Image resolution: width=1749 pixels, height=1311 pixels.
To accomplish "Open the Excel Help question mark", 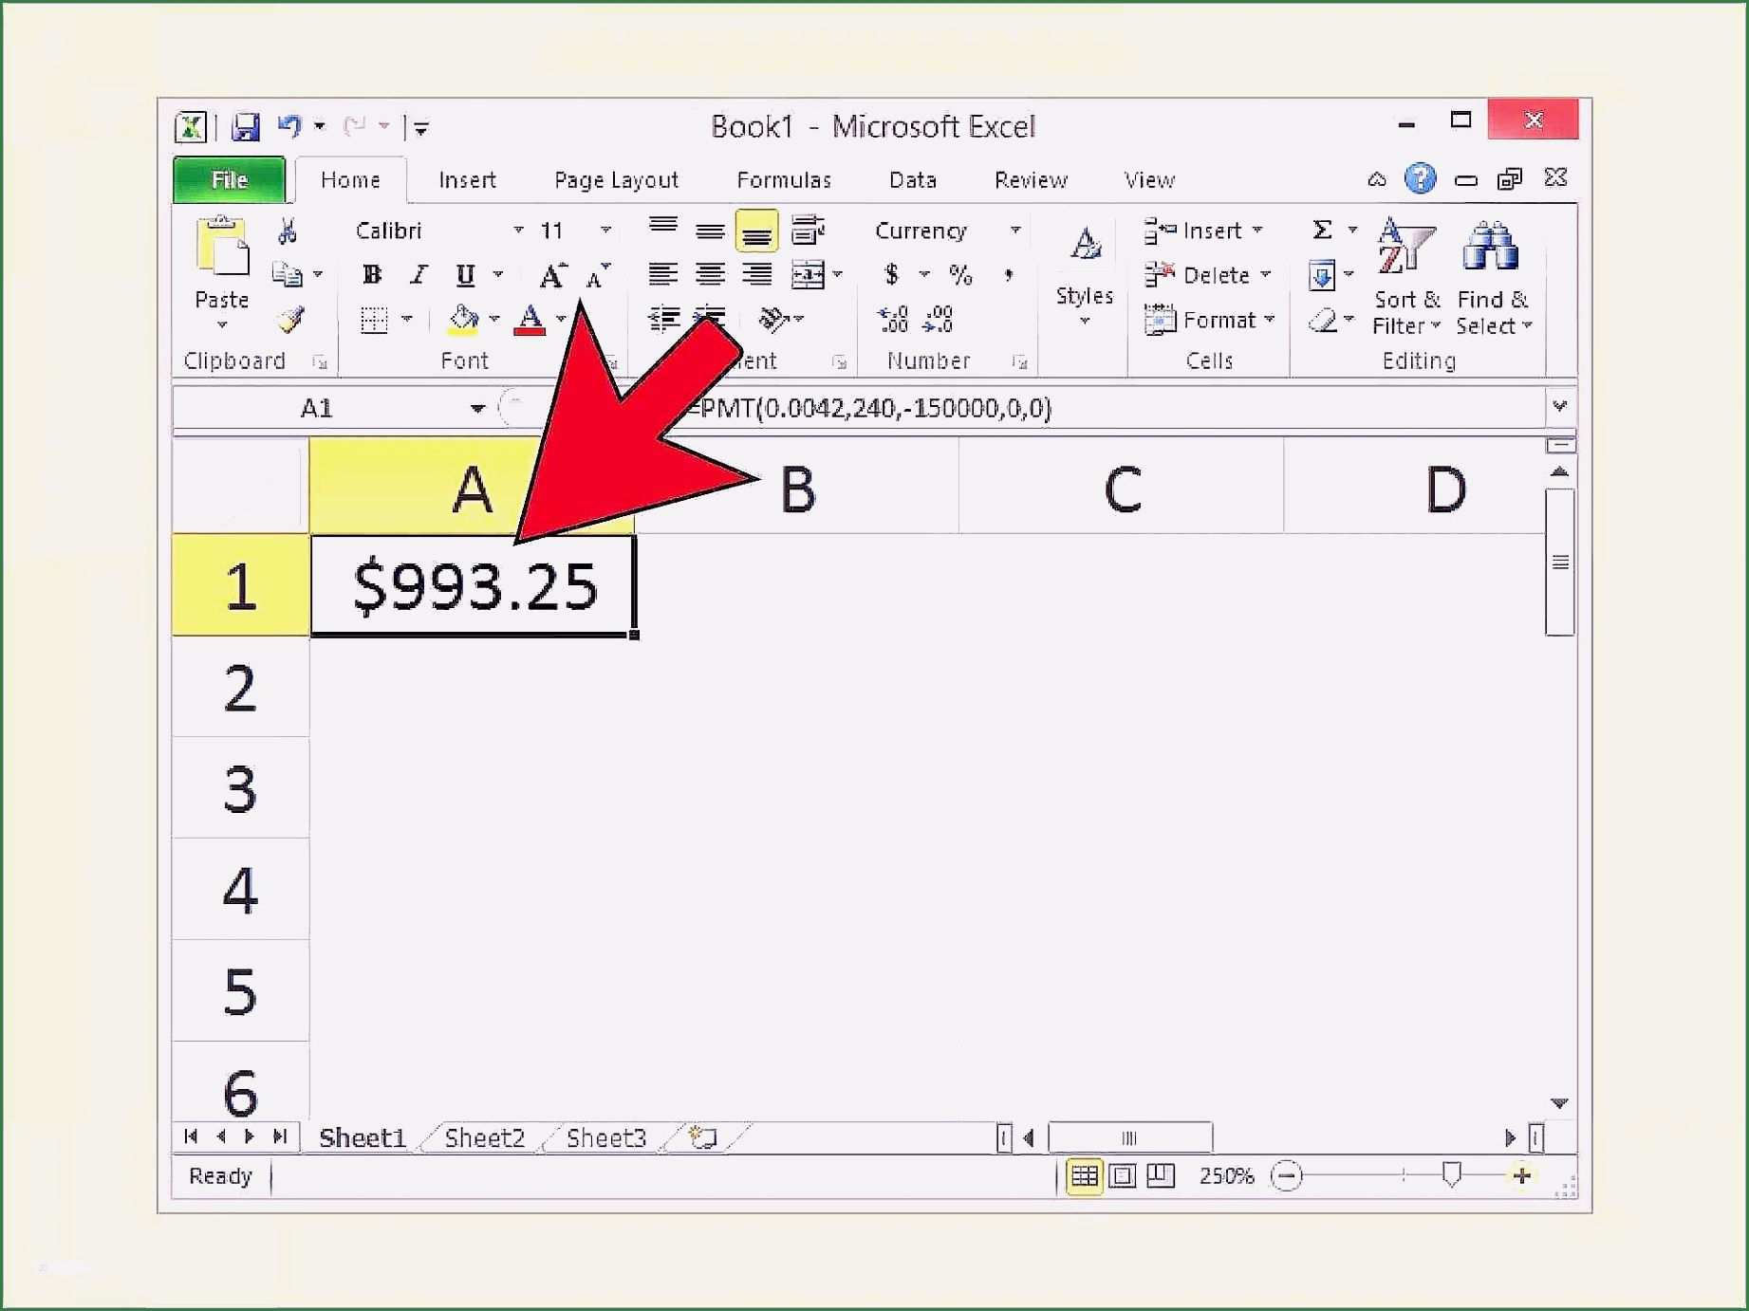I will (x=1420, y=178).
